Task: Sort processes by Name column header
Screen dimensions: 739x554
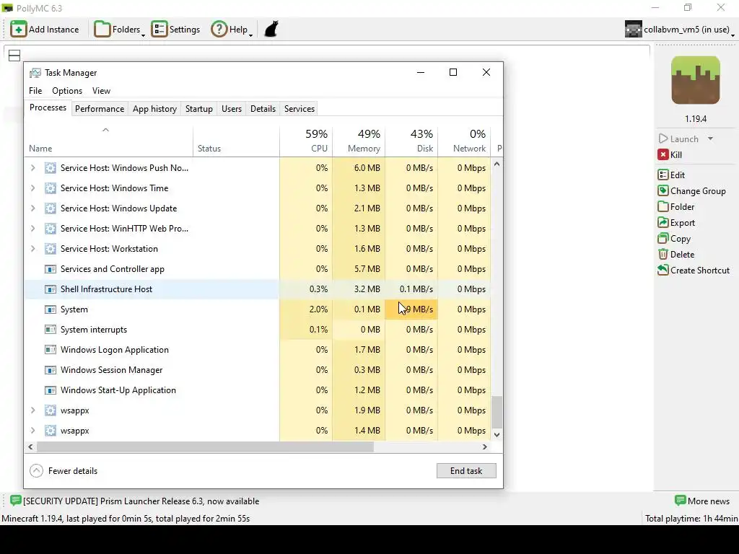Action: [109, 141]
